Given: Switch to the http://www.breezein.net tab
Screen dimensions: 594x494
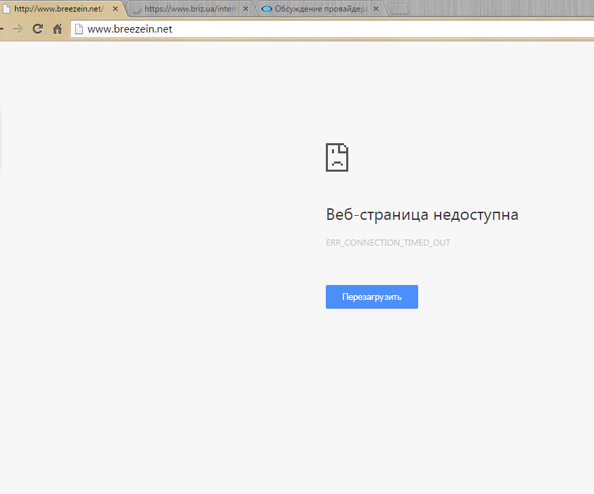Looking at the screenshot, I should point(58,9).
